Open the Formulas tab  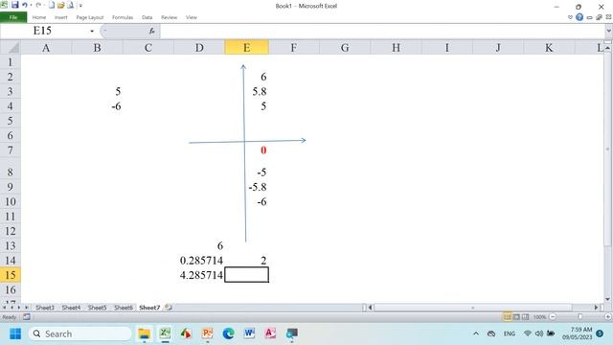pos(123,17)
